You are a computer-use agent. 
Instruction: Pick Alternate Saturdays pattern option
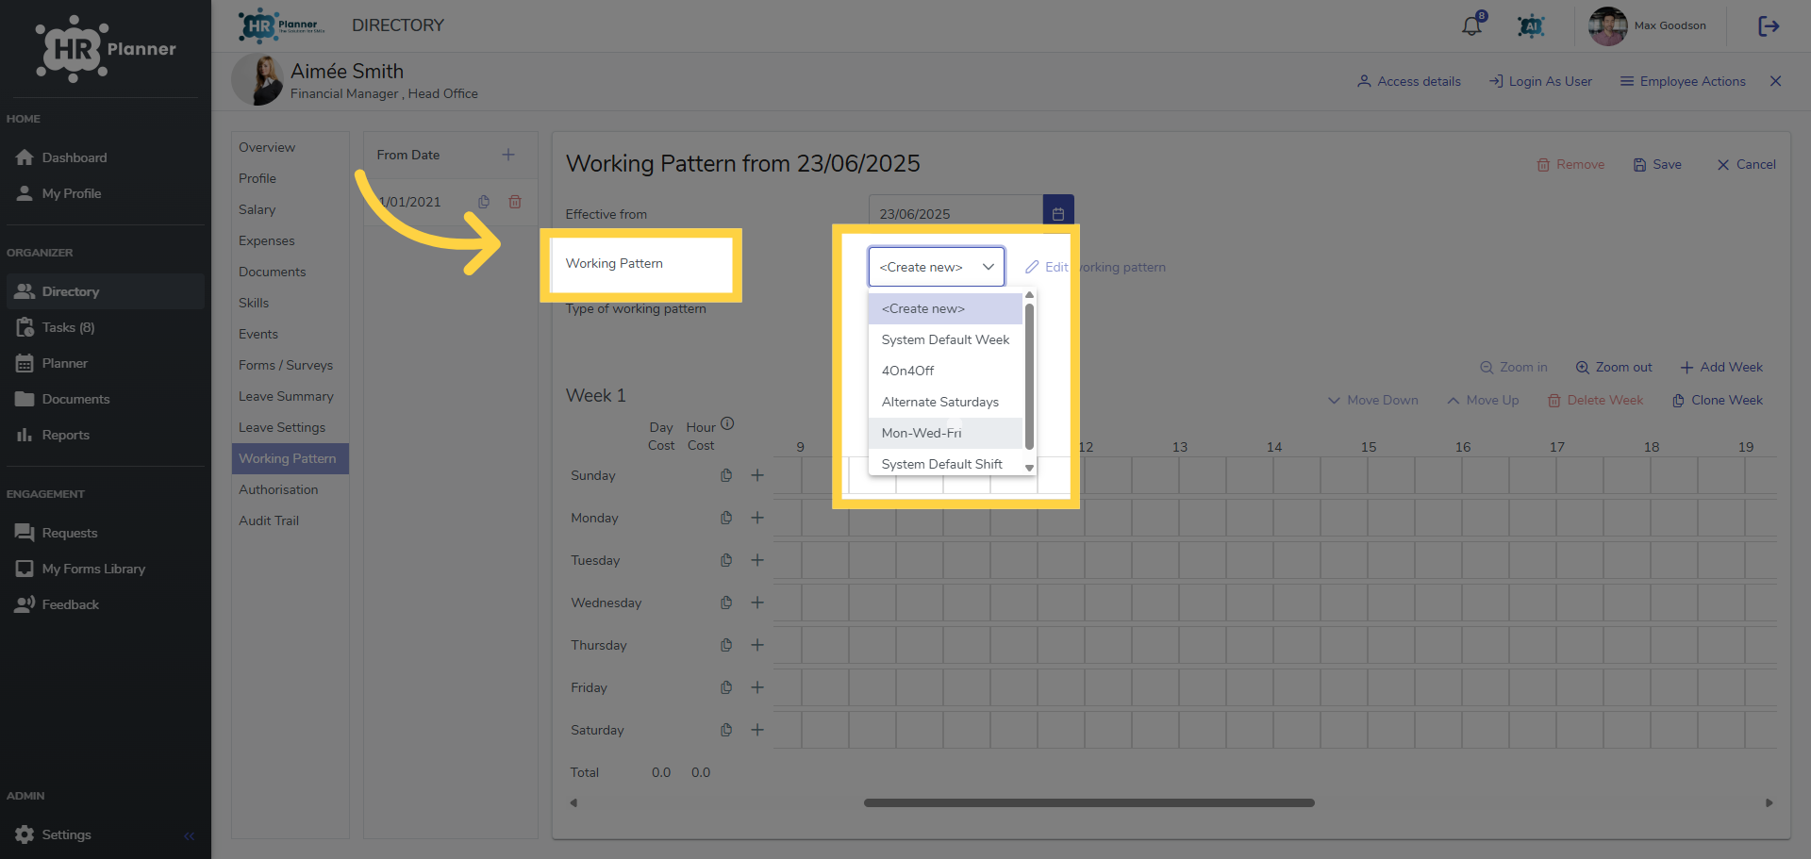coord(945,402)
